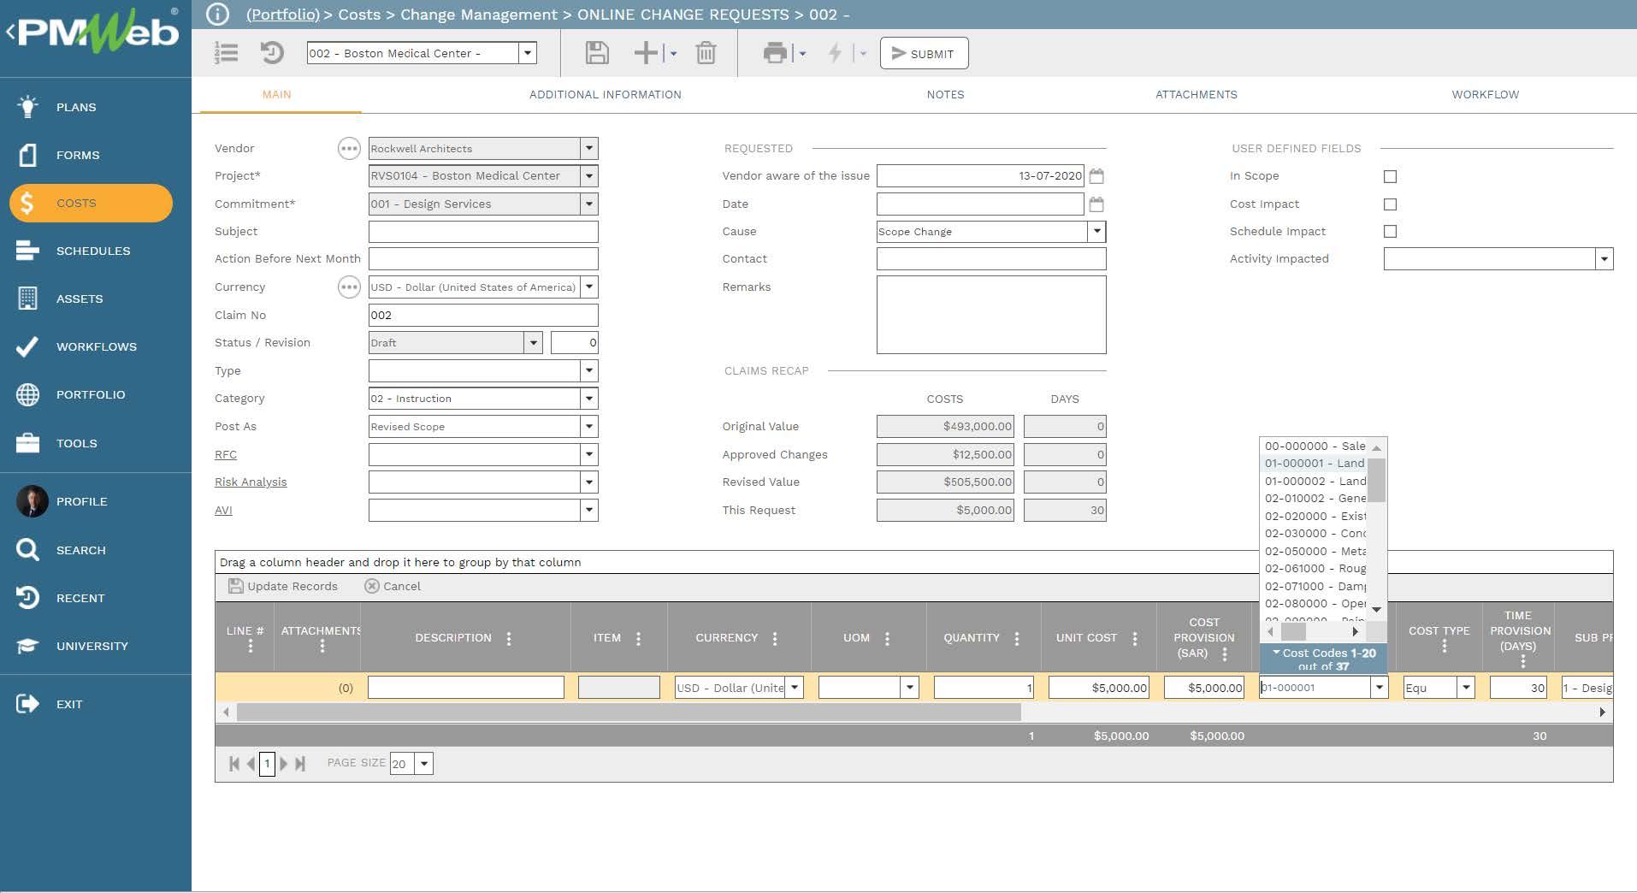Open Schedules in the sidebar
1637x893 pixels.
point(93,251)
